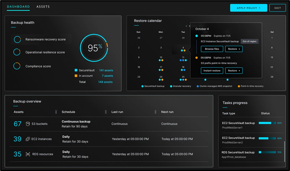This screenshot has height=171, width=290.
Task: Go to previous month in Restore calendar
Action: (186, 26)
